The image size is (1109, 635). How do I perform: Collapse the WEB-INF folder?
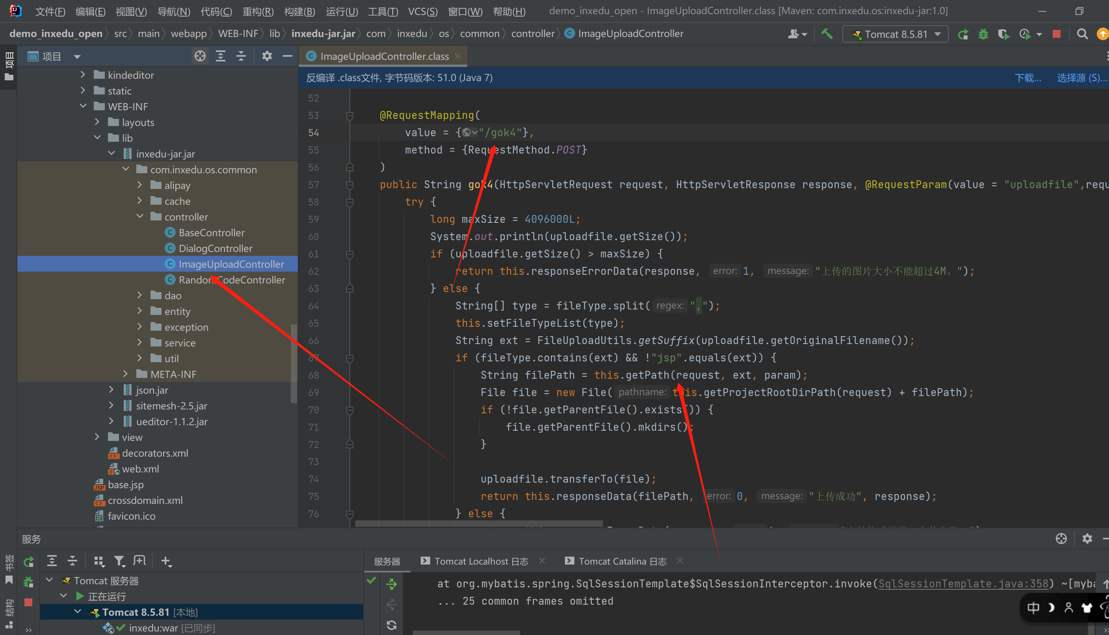82,106
